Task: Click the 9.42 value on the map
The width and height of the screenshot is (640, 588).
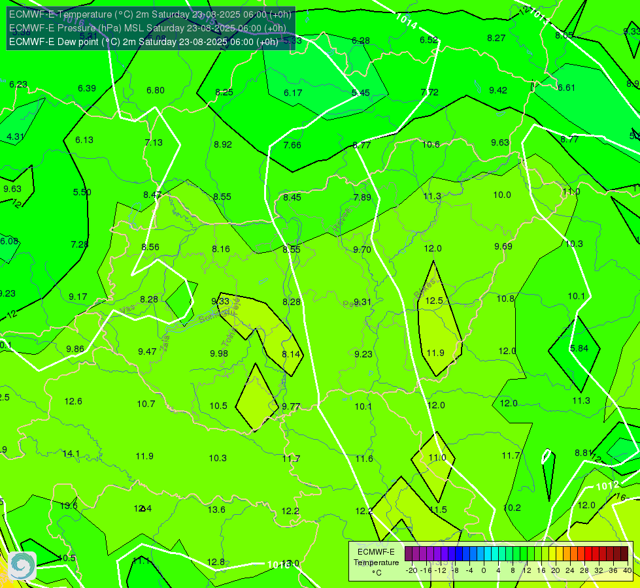Action: (x=498, y=90)
